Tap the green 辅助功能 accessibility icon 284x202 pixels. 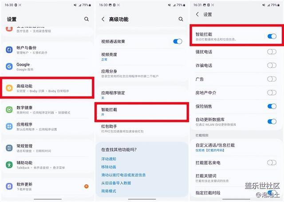(x=9, y=164)
